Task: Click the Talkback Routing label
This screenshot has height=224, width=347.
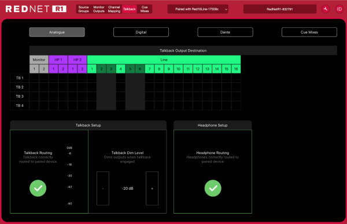Action: click(x=38, y=153)
